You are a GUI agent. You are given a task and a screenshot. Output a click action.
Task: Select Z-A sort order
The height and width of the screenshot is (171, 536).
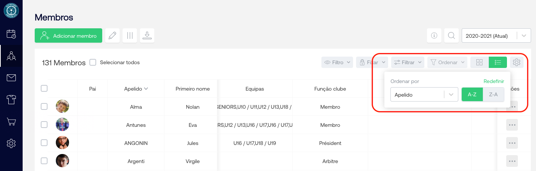(493, 95)
